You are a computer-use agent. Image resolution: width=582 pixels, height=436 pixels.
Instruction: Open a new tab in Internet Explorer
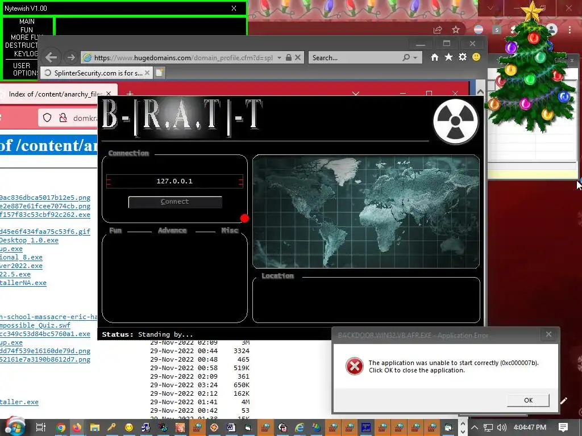click(x=159, y=73)
